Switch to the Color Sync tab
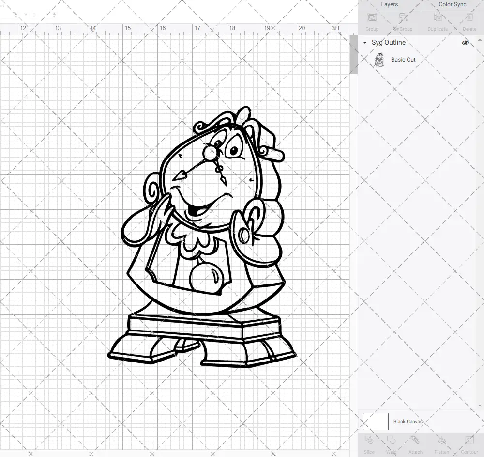Viewport: 484px width, 457px height. coord(452,4)
